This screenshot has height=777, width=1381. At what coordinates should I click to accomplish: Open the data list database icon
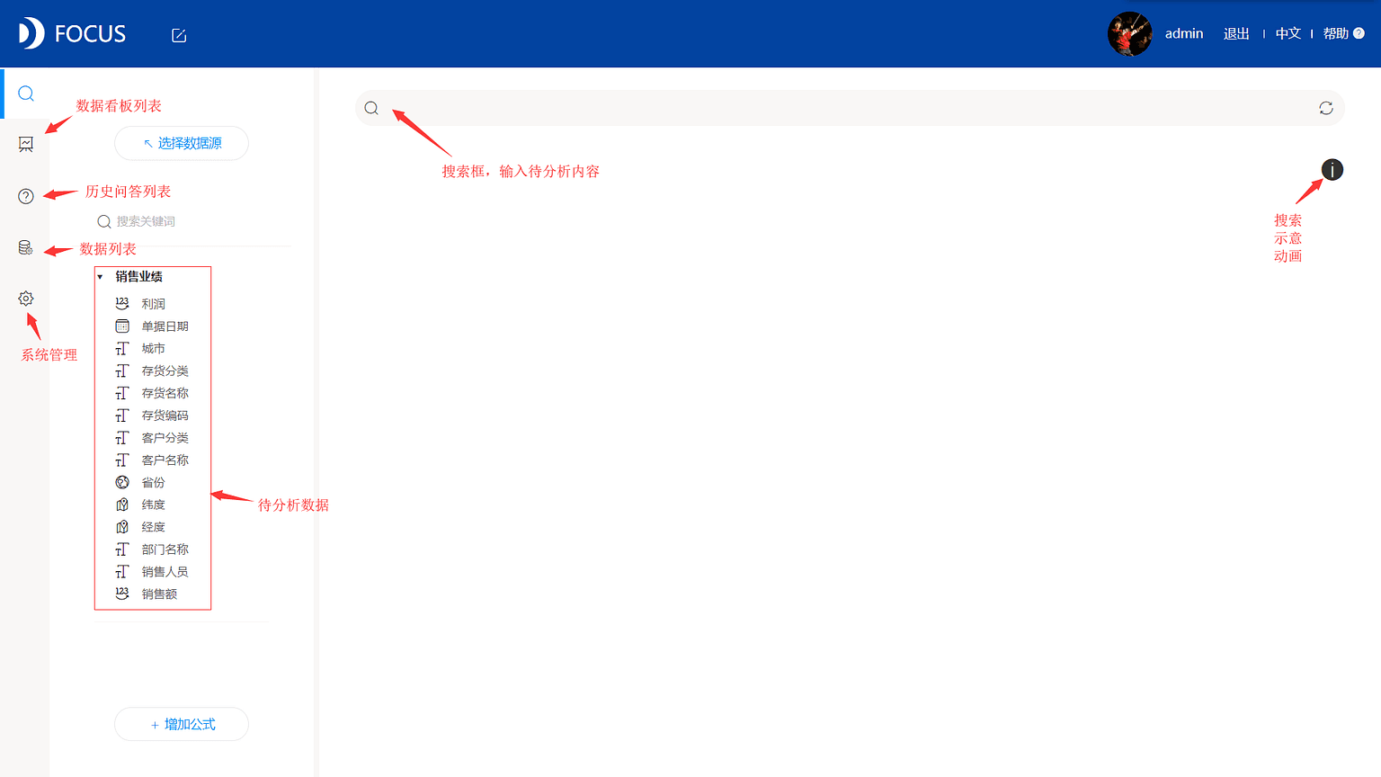(x=26, y=247)
